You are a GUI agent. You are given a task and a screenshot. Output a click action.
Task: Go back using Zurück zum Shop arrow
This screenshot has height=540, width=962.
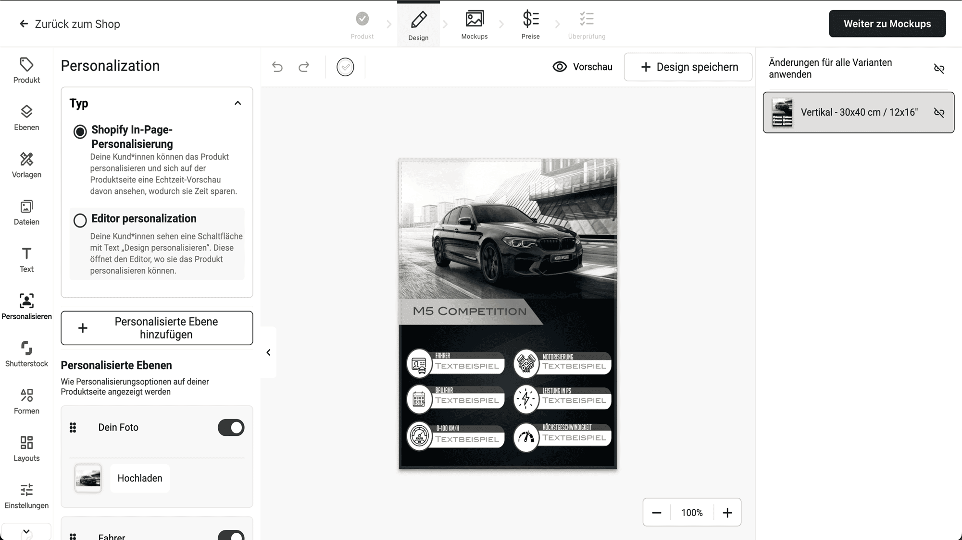click(x=24, y=24)
